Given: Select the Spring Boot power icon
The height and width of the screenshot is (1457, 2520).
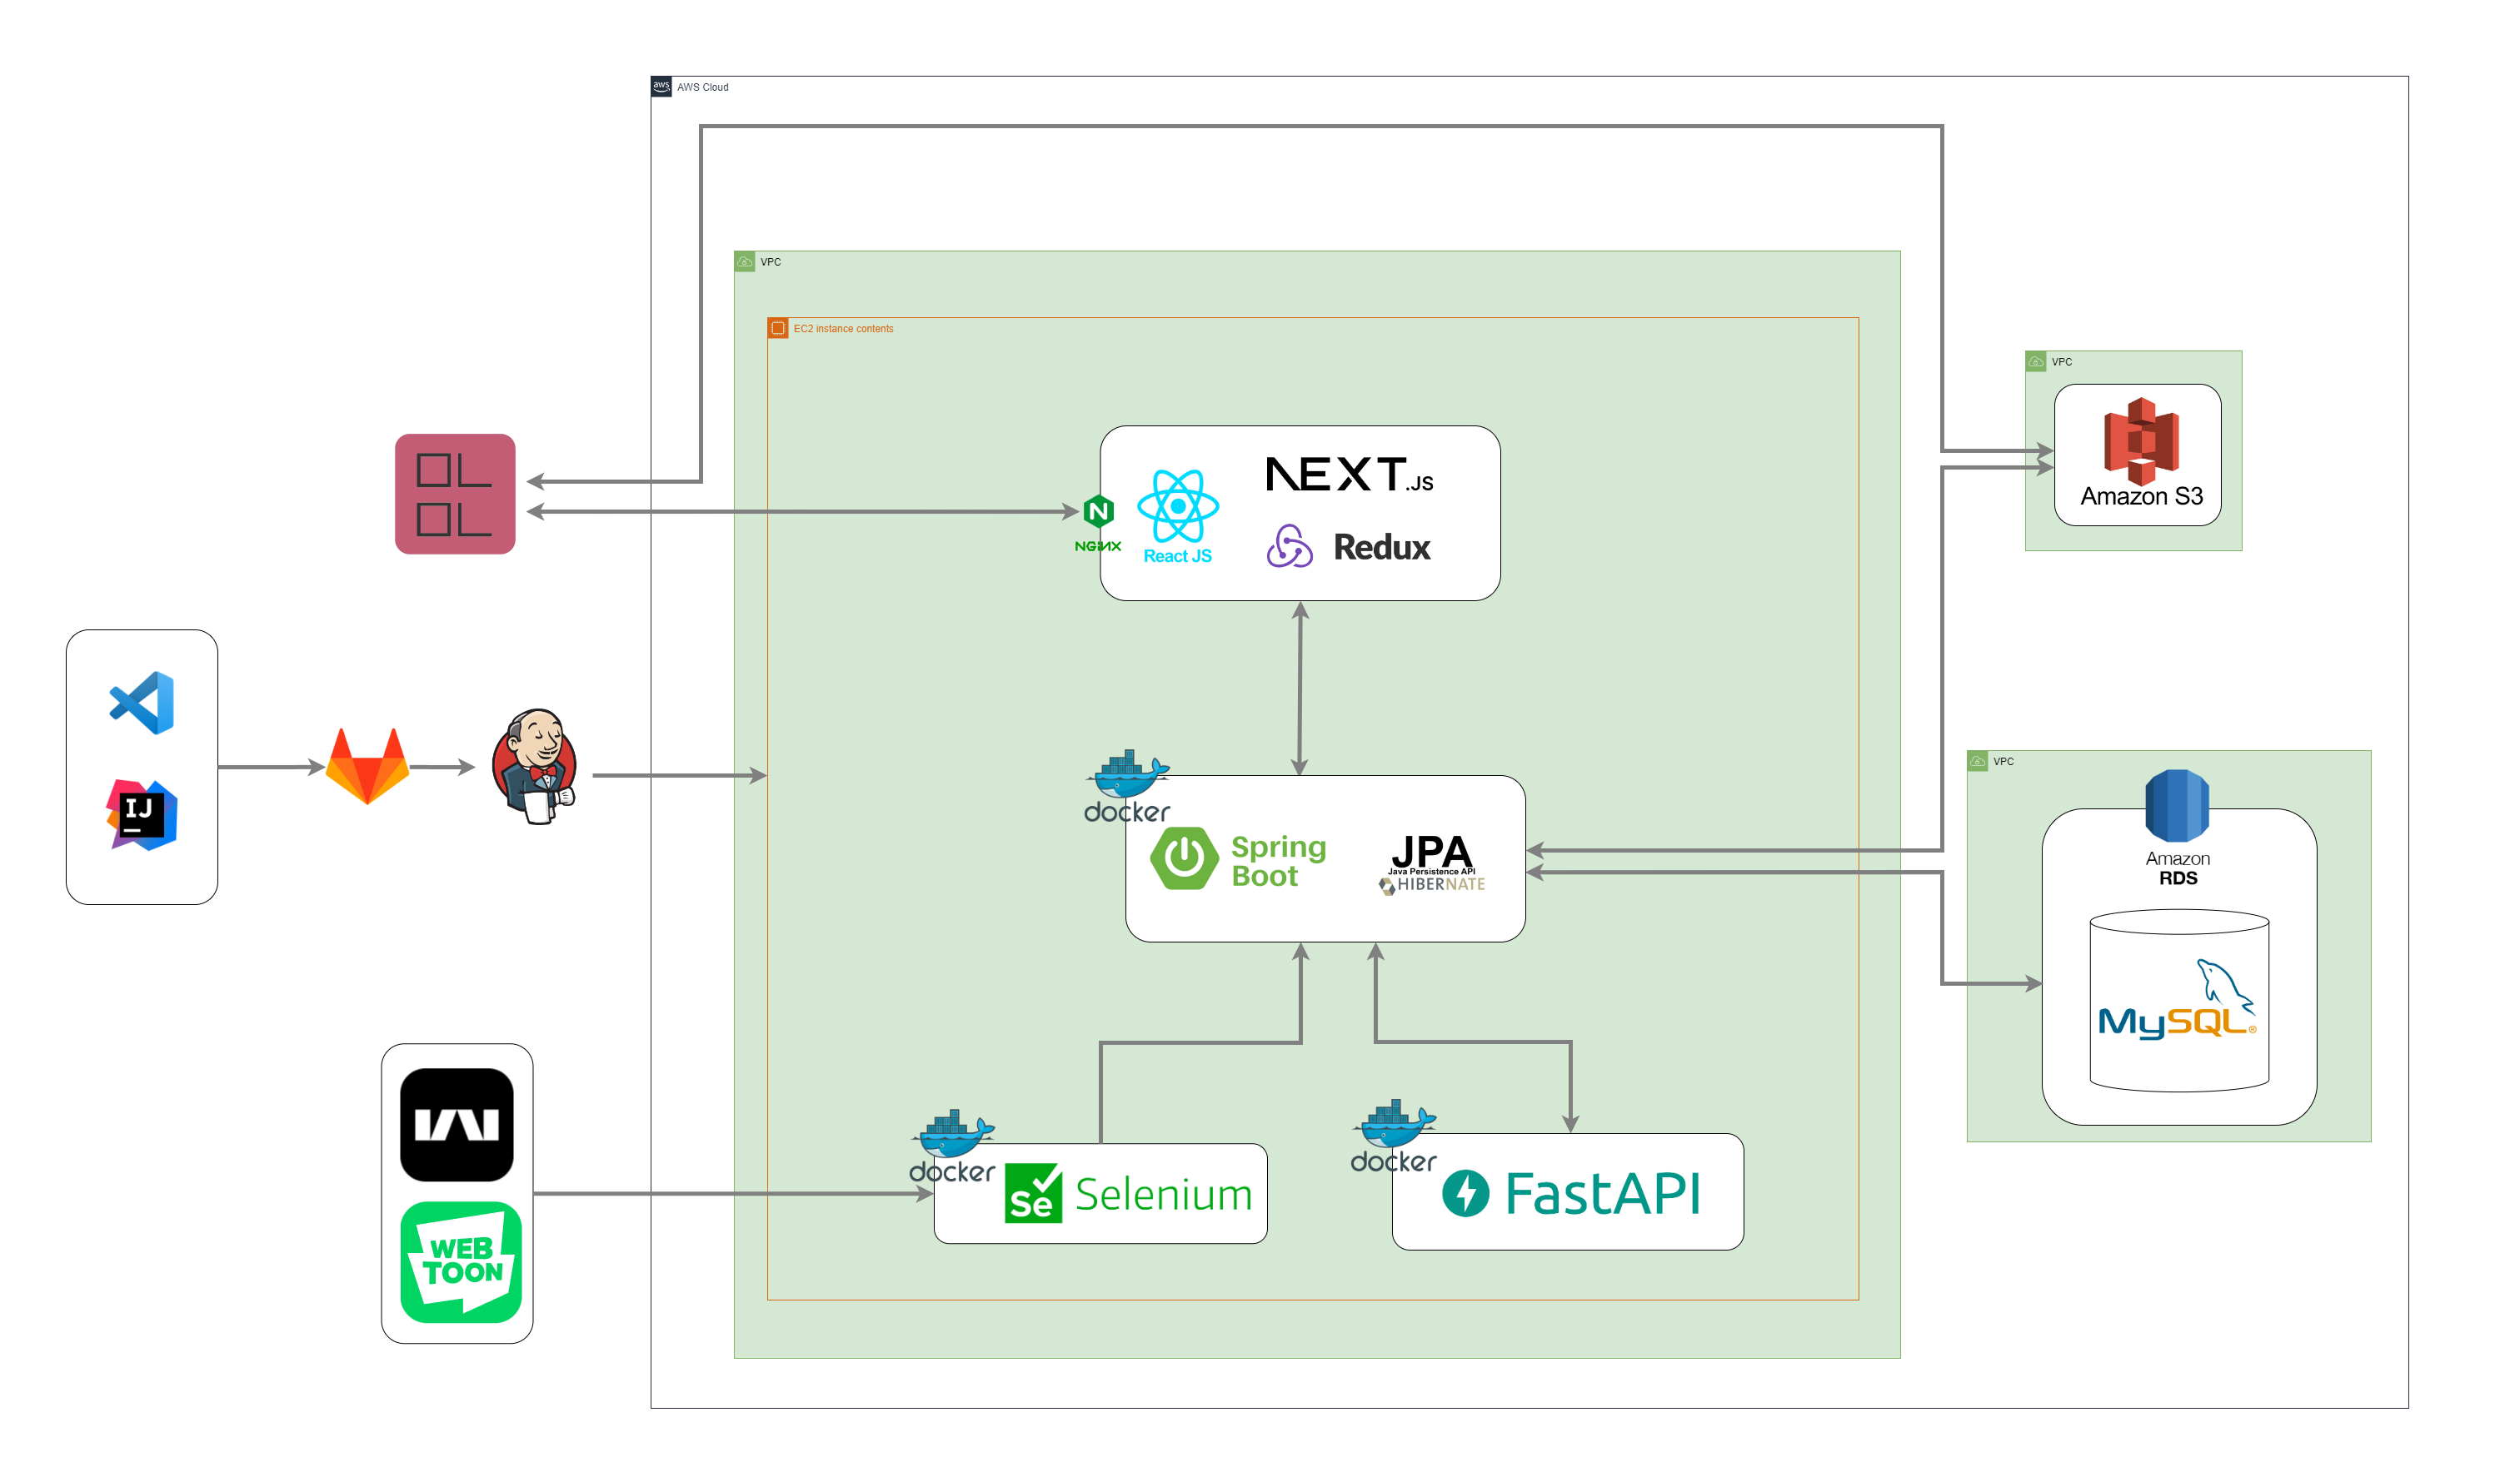Looking at the screenshot, I should click(1184, 858).
